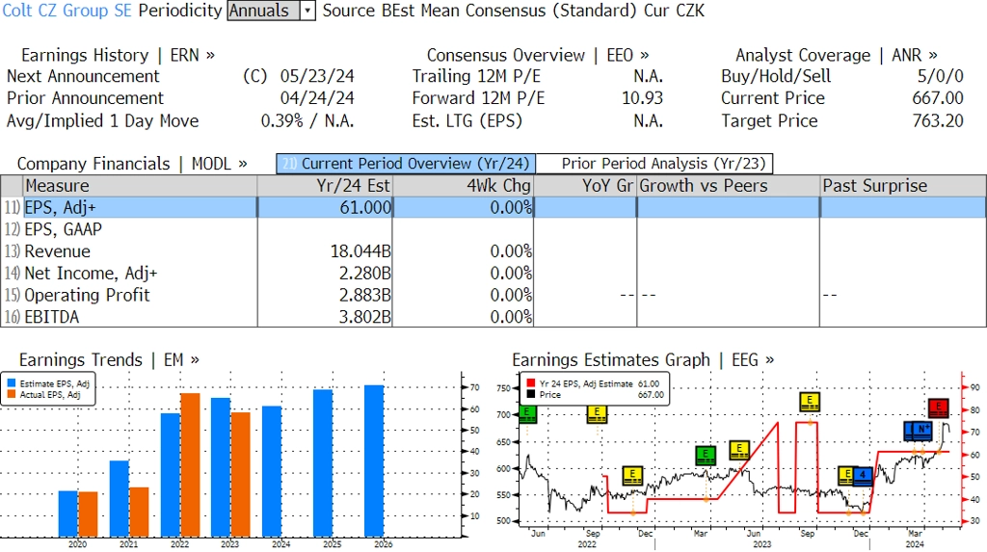
Task: Select the yellow E marker before Dec 2022
Action: (632, 476)
